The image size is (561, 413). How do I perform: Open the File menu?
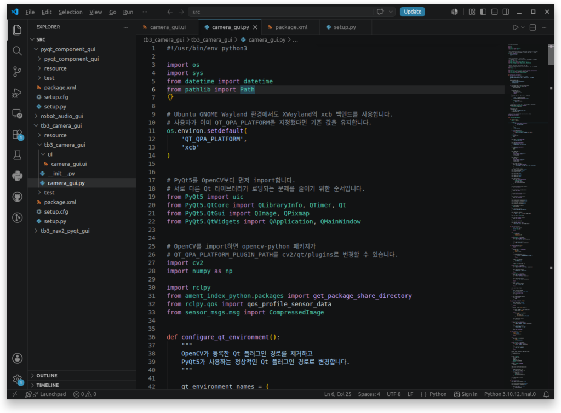click(x=30, y=12)
